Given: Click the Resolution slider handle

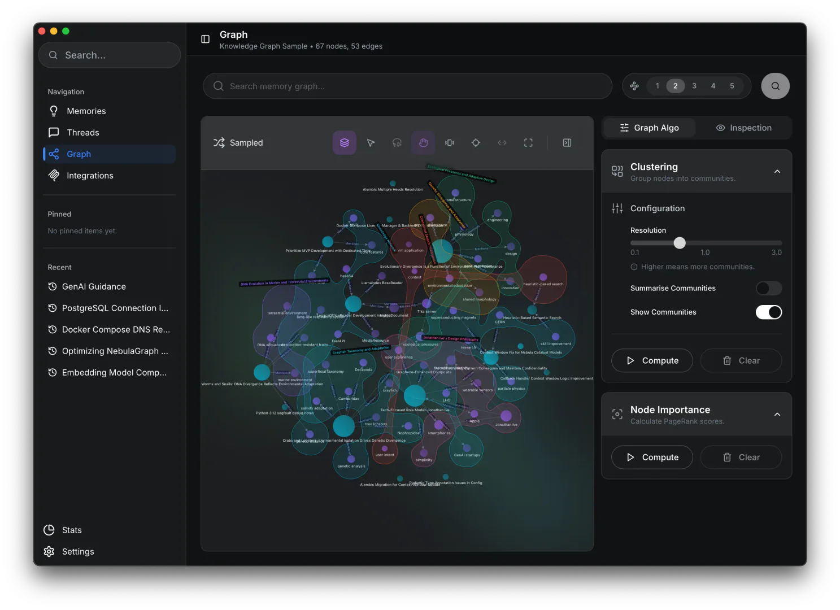Looking at the screenshot, I should [x=680, y=243].
